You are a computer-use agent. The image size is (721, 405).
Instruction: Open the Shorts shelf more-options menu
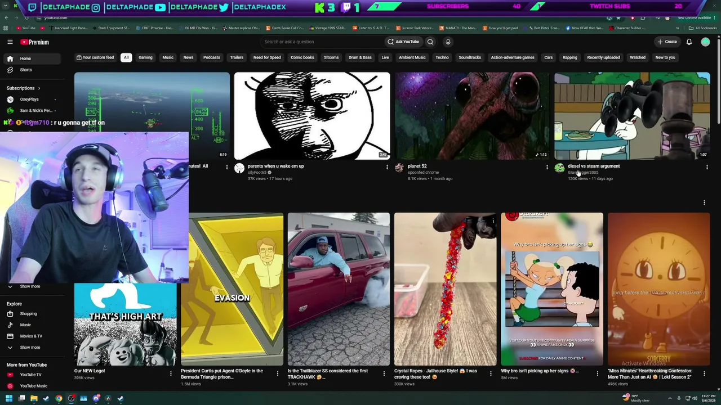pos(704,202)
